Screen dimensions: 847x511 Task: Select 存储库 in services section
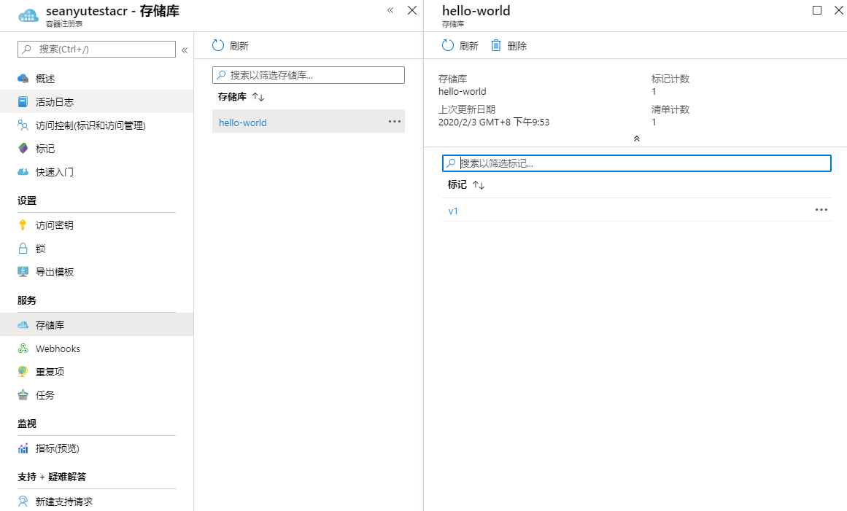coord(50,325)
